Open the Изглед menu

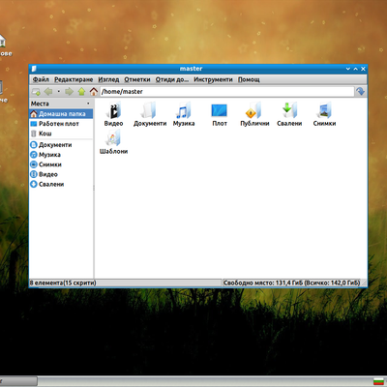[x=108, y=79]
